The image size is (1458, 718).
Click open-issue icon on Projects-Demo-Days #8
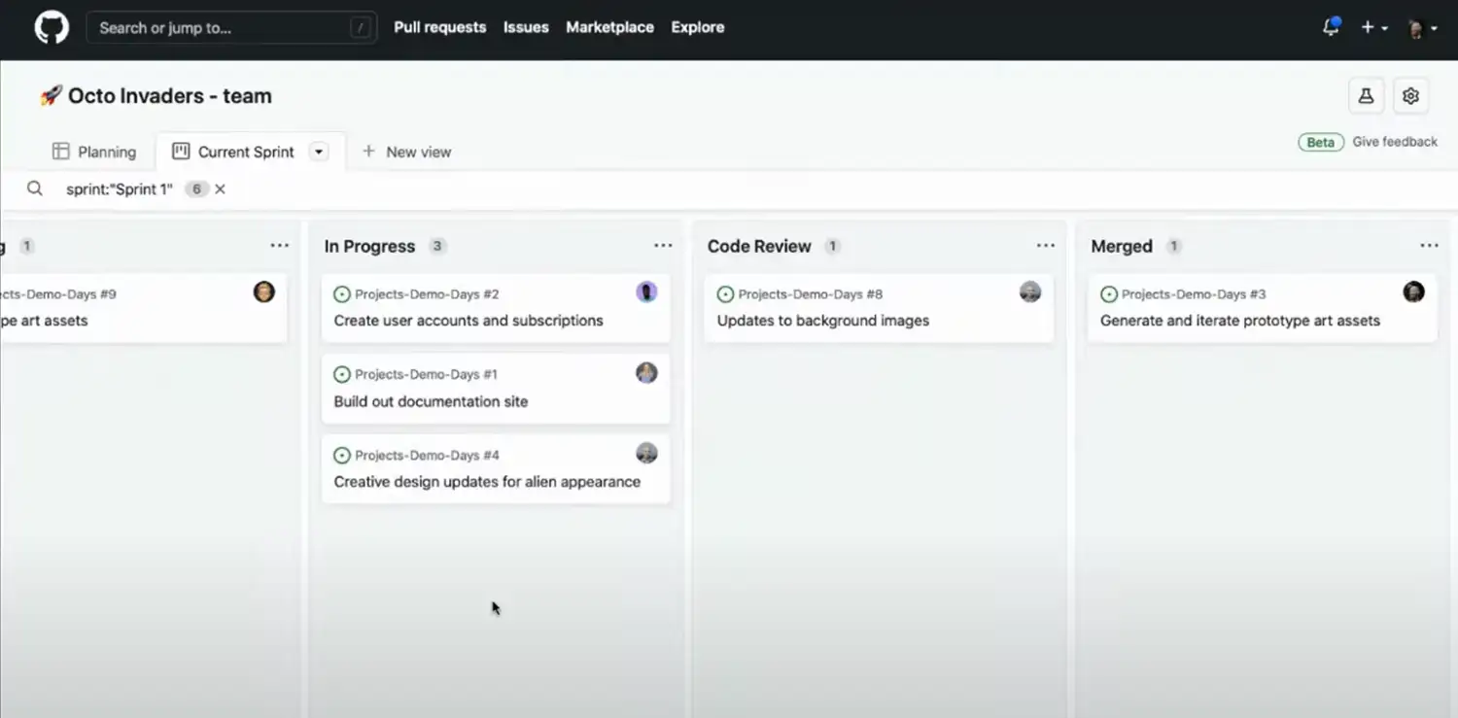tap(725, 294)
